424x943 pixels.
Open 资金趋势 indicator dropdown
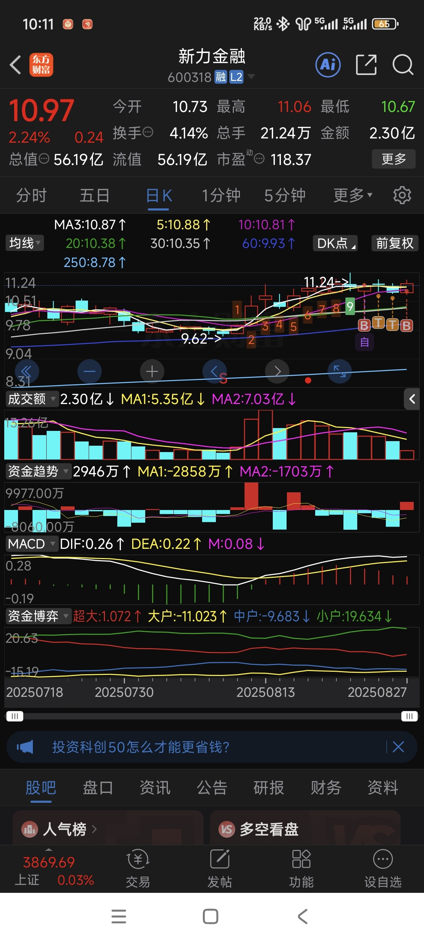[x=38, y=471]
